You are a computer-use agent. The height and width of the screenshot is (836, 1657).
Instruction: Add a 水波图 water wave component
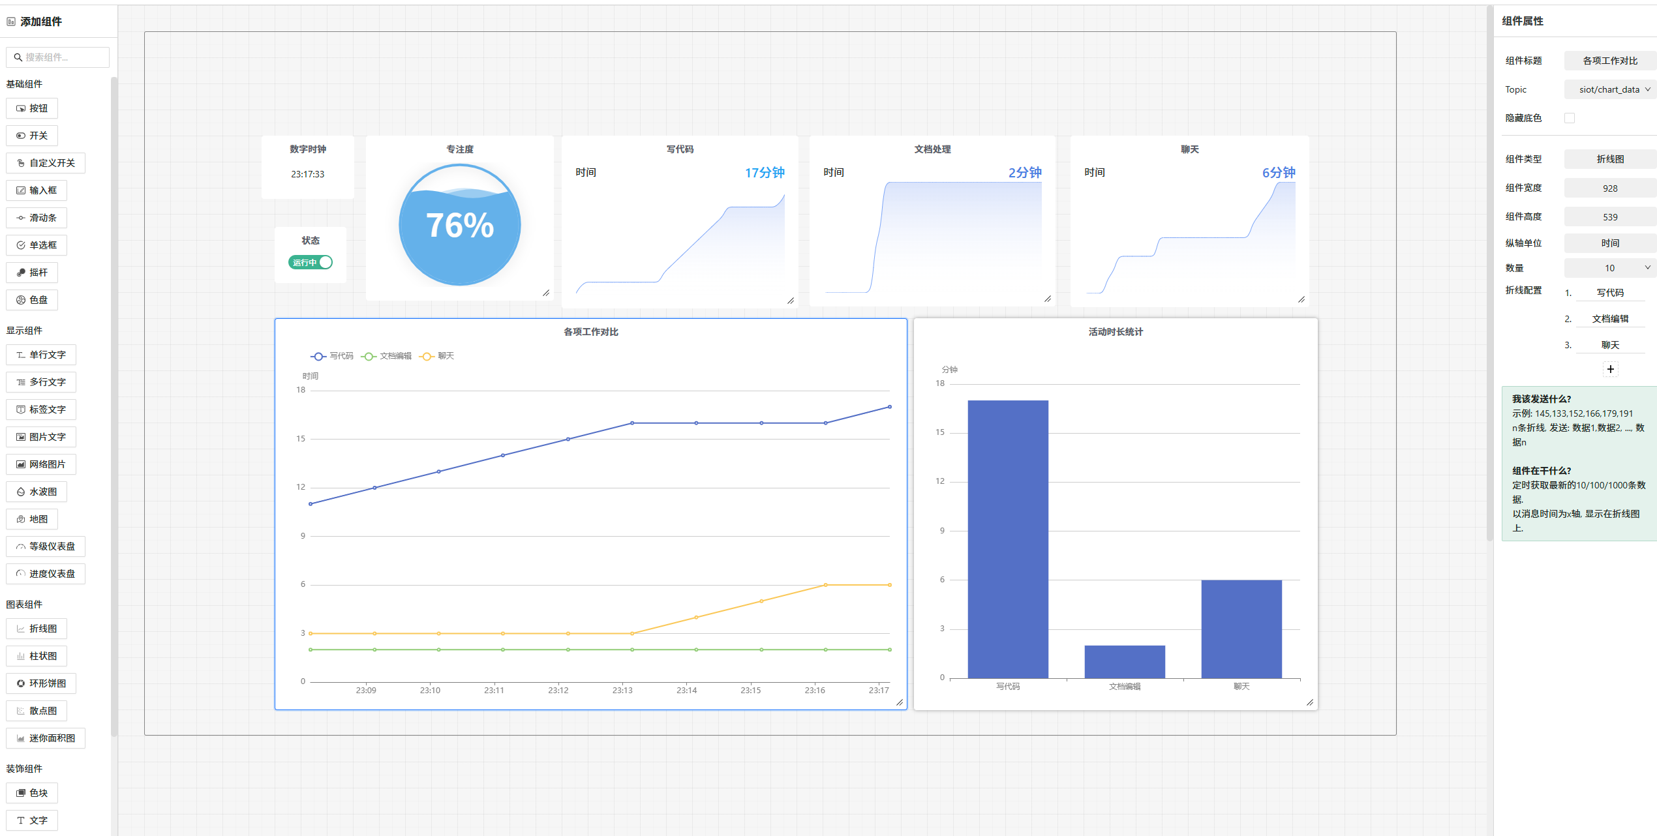(x=37, y=492)
